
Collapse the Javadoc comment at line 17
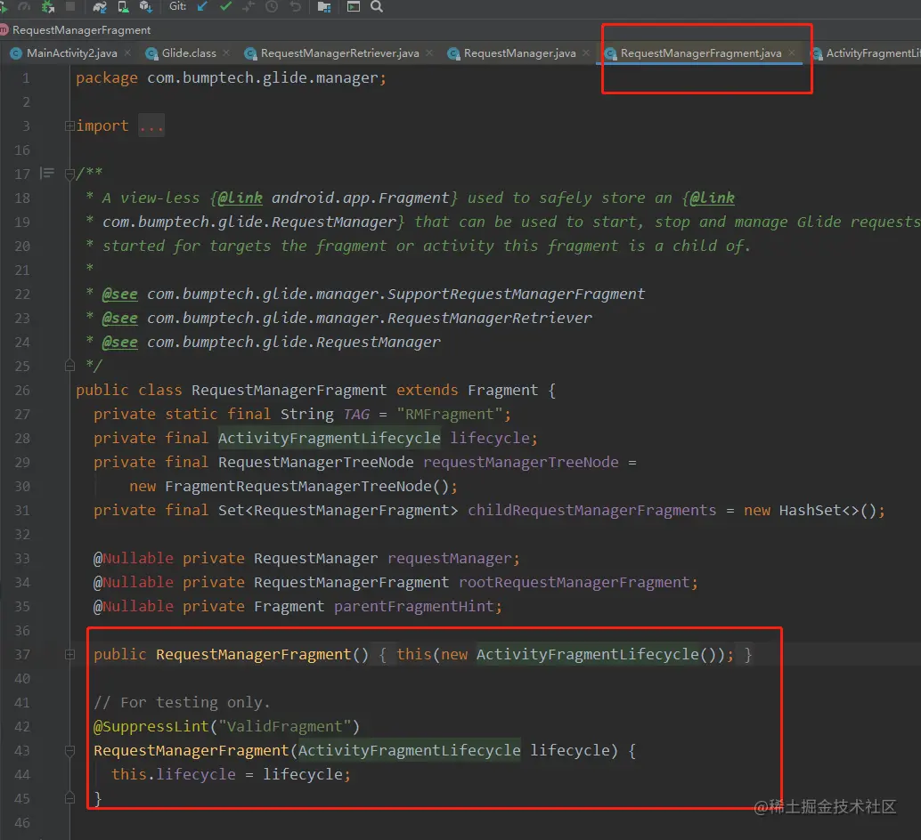tap(69, 174)
